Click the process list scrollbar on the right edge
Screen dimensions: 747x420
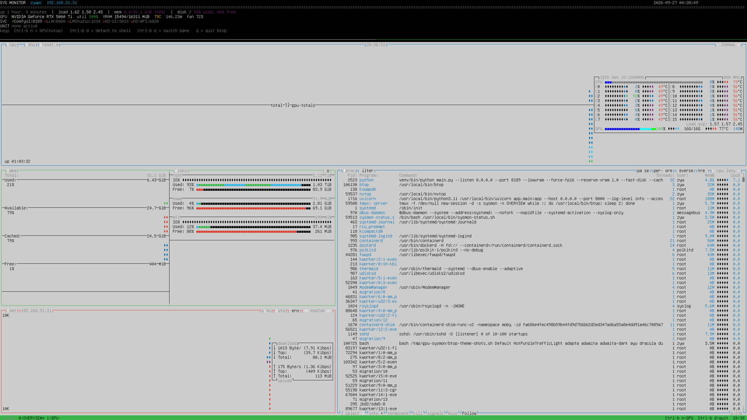743,292
